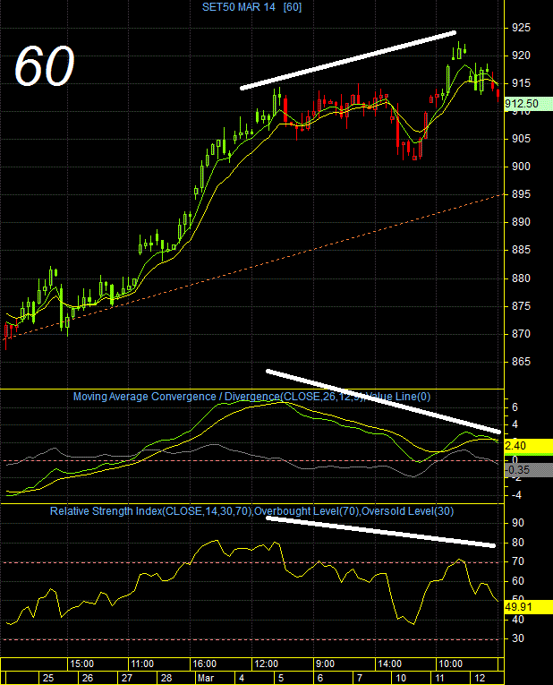Click the SET50 MAR 14 [60] chart title

pos(251,7)
